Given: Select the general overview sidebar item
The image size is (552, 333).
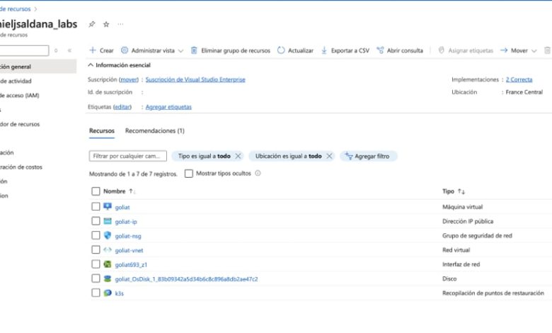Looking at the screenshot, I should pyautogui.click(x=38, y=67).
